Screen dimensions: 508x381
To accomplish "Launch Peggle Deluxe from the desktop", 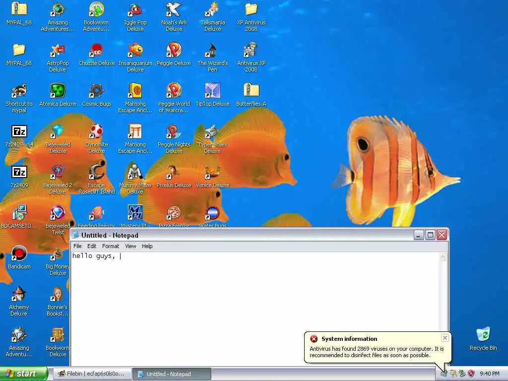I will (174, 55).
